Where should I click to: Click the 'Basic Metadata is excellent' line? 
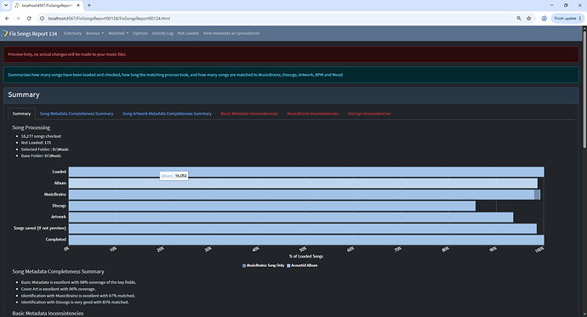click(78, 282)
